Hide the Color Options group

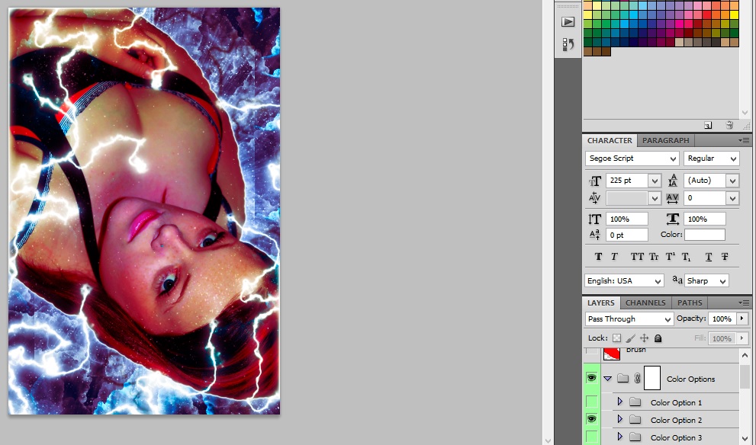click(x=591, y=379)
